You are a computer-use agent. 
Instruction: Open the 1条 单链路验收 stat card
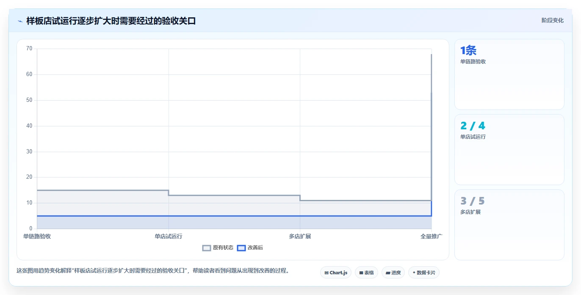coord(509,74)
